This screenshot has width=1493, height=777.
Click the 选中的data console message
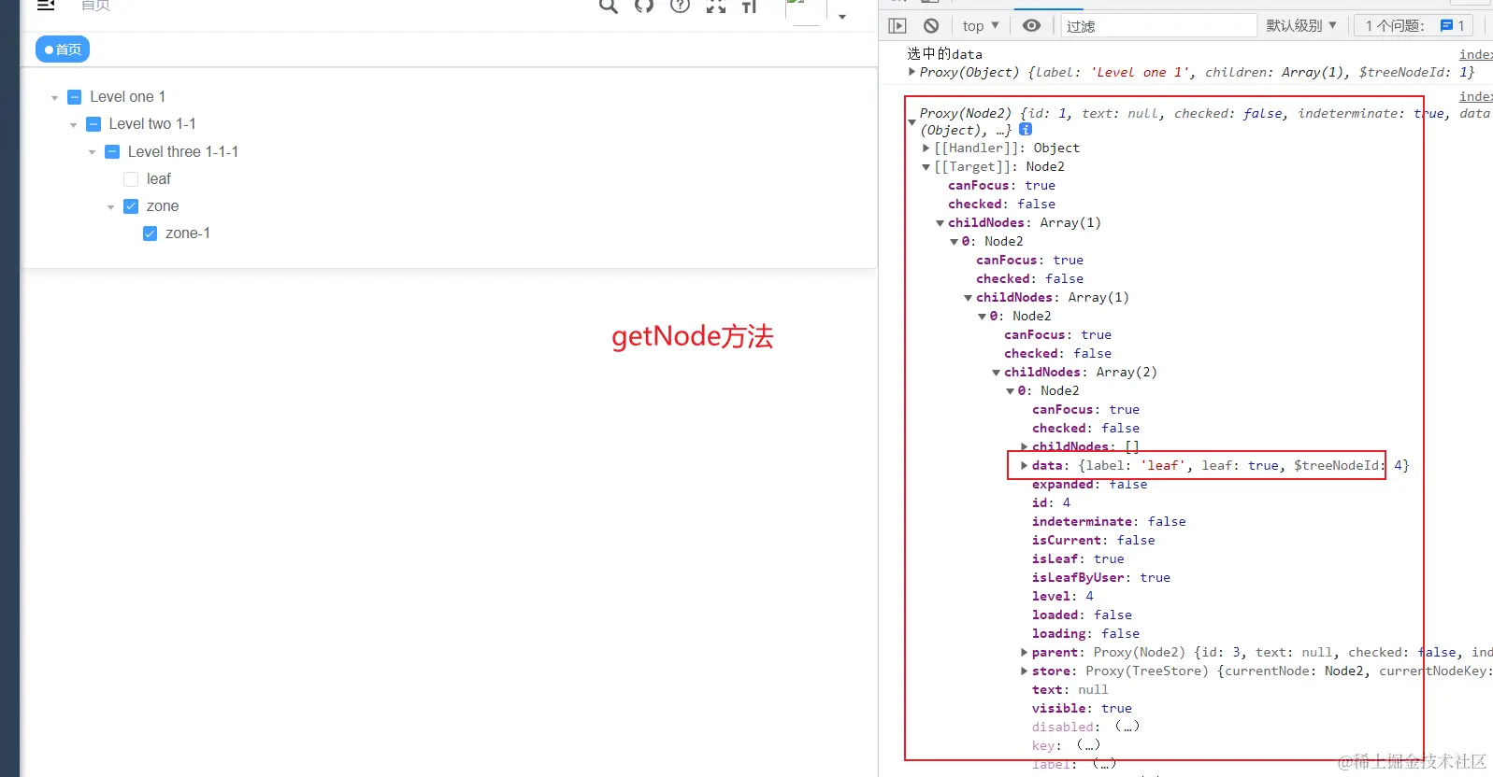tap(944, 54)
